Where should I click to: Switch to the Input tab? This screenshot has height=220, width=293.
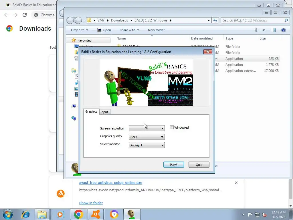104,112
